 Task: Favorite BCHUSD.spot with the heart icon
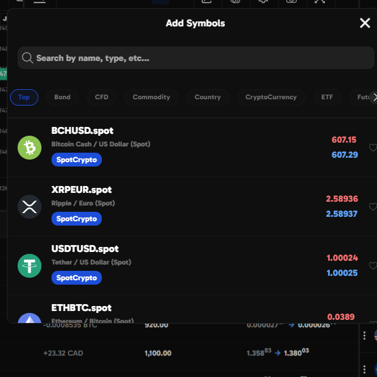point(373,148)
